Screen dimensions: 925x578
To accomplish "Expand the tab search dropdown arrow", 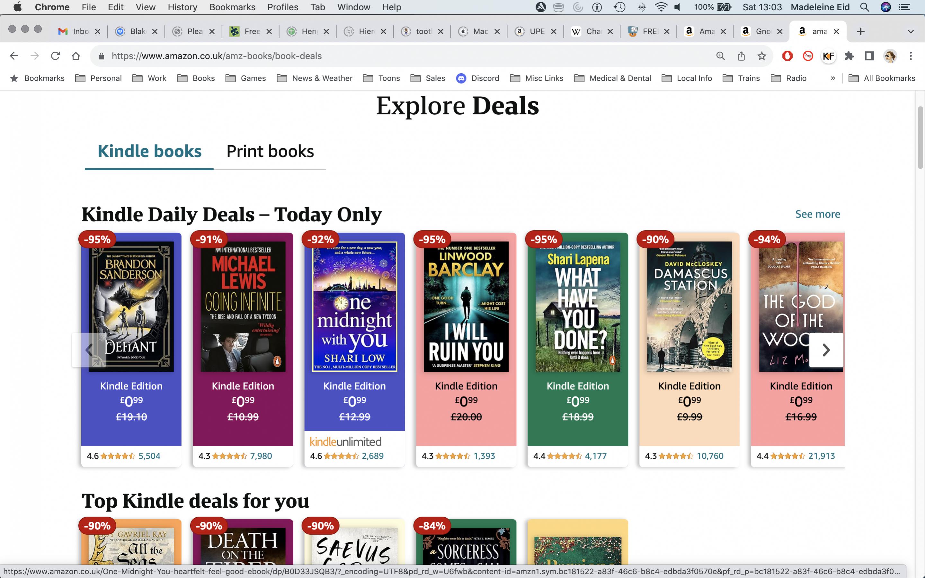I will [911, 31].
